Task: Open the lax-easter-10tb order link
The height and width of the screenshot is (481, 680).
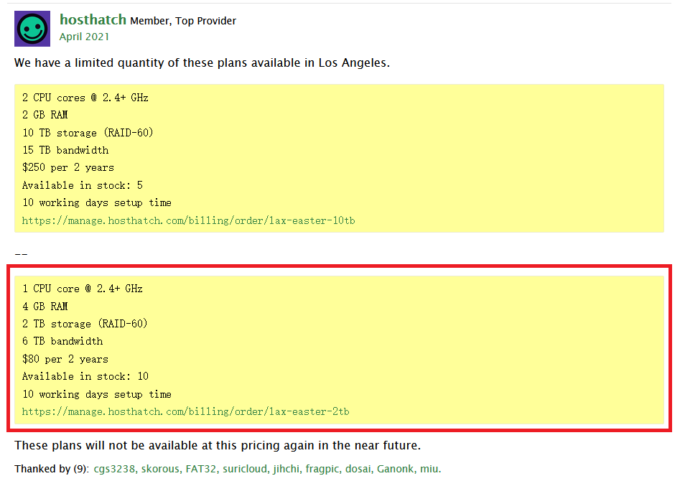Action: [189, 221]
